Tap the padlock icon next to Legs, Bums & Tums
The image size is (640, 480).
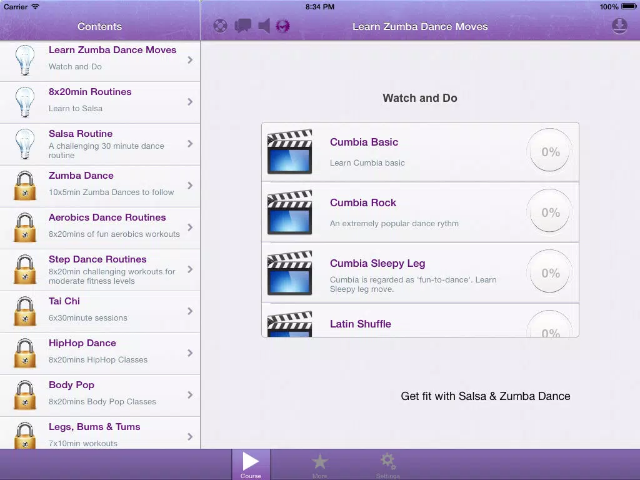point(25,435)
